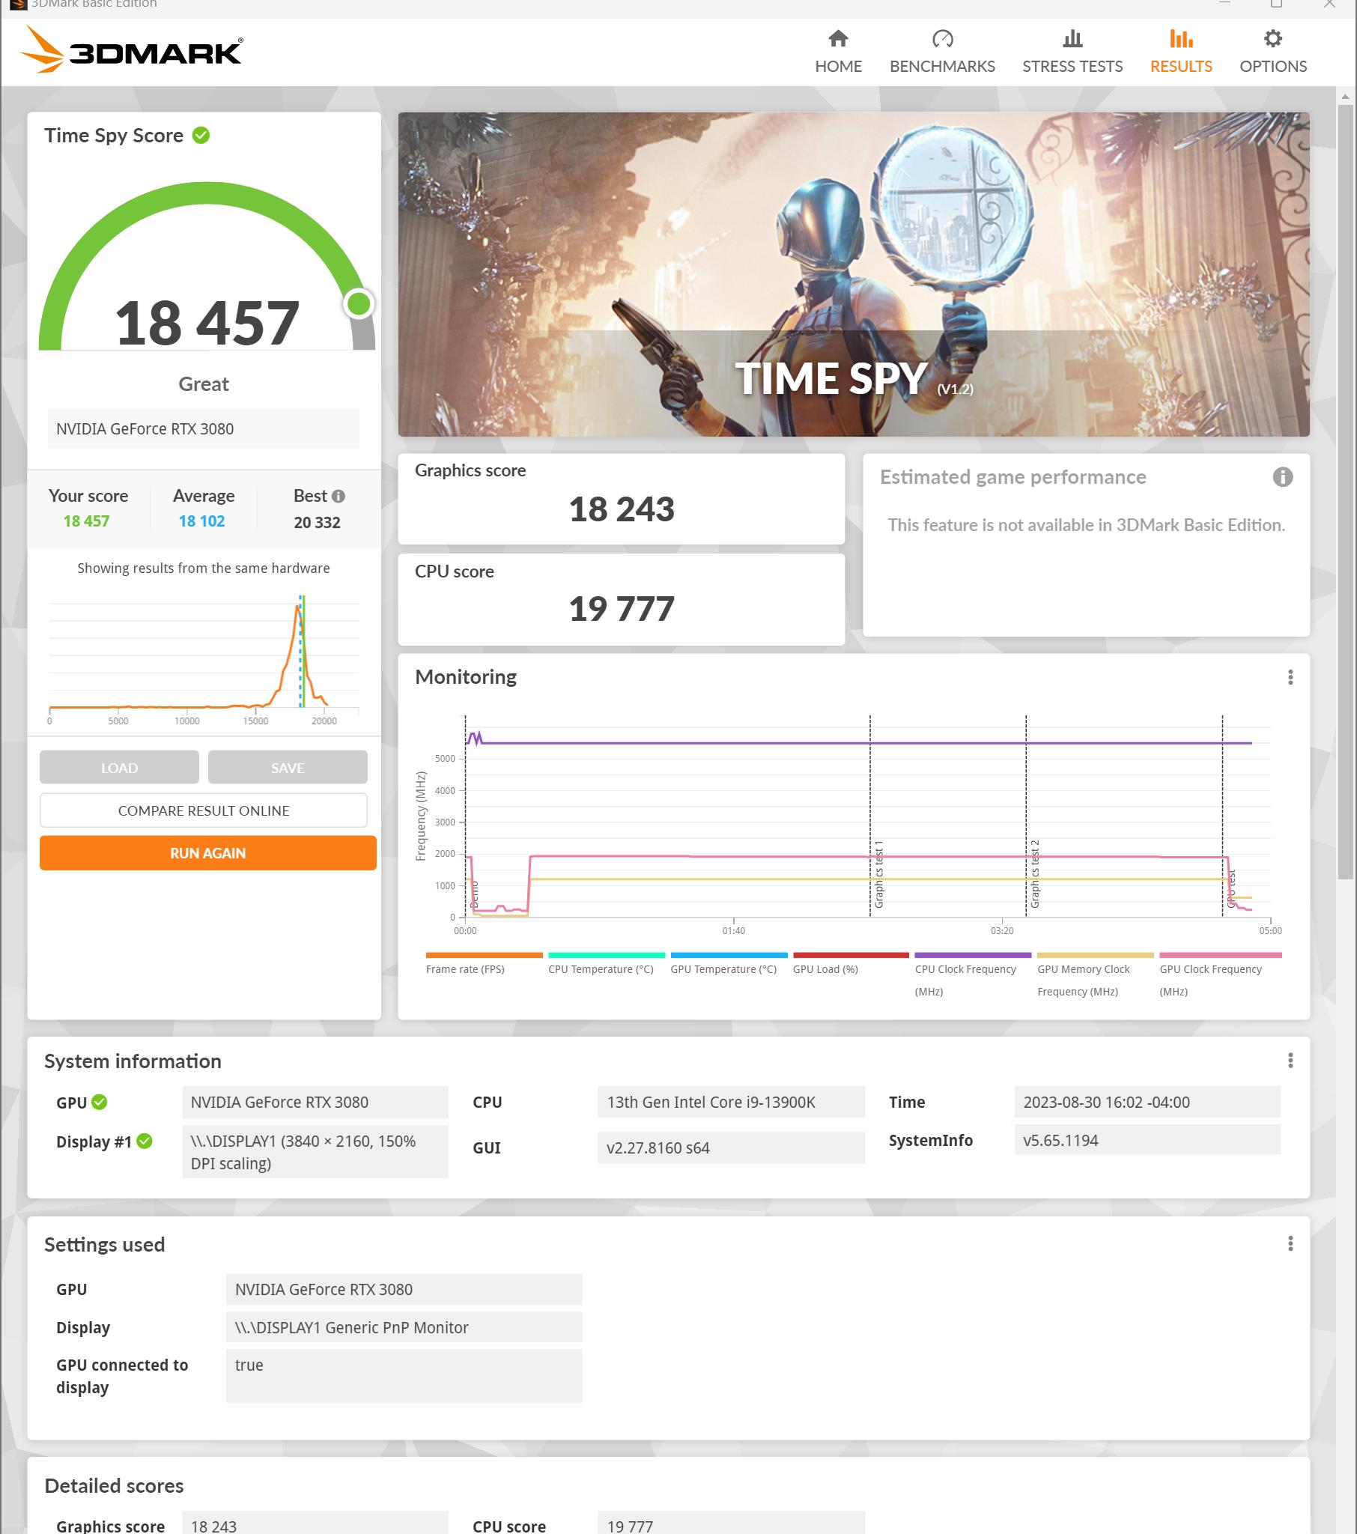
Task: Toggle GPU Temperature legend swatch
Action: 729,955
